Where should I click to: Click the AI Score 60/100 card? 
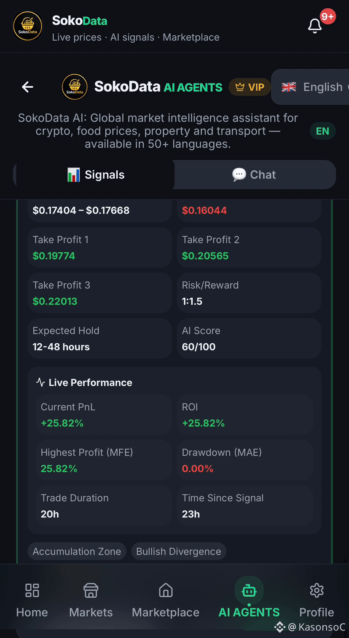(249, 339)
